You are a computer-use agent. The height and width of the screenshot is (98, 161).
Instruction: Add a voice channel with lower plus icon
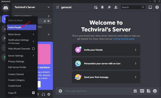(49, 35)
